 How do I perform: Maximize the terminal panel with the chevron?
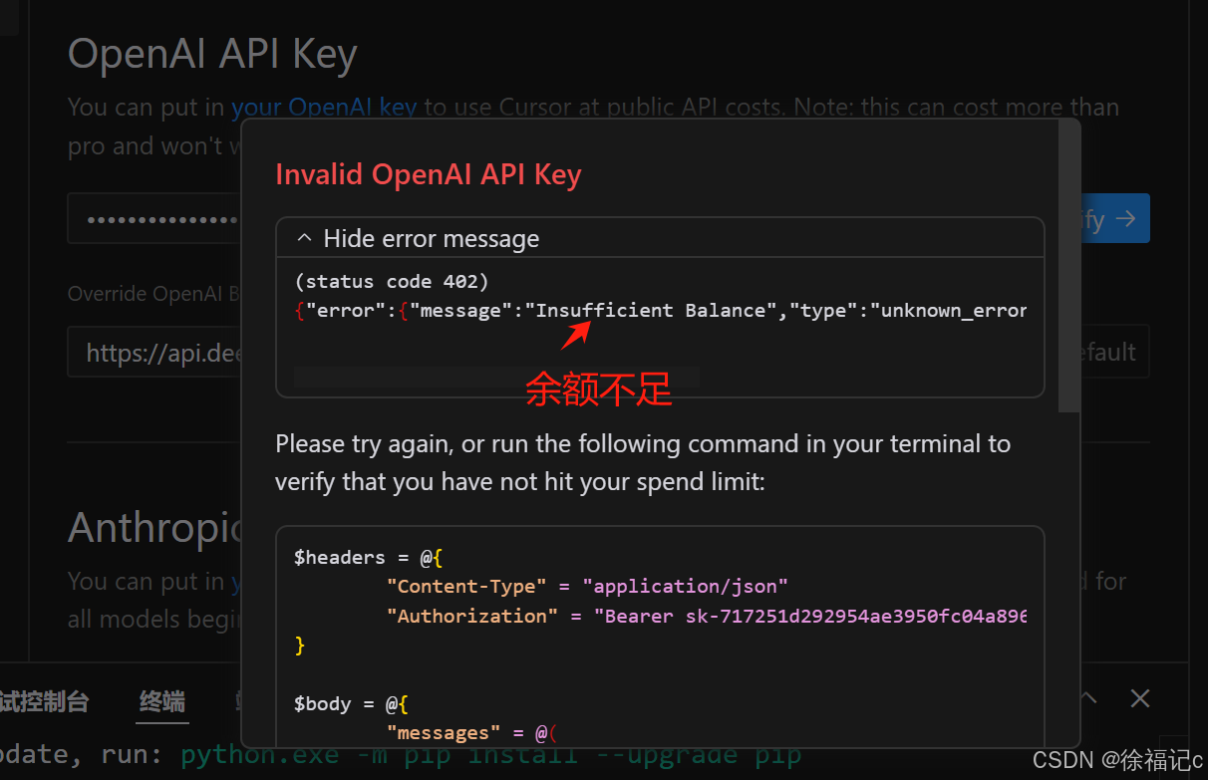(x=1088, y=698)
